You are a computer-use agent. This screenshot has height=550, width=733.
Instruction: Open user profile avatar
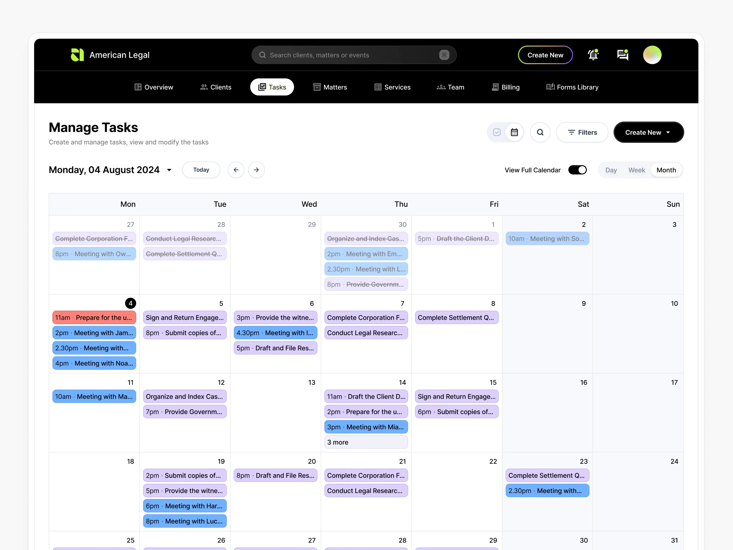coord(652,55)
